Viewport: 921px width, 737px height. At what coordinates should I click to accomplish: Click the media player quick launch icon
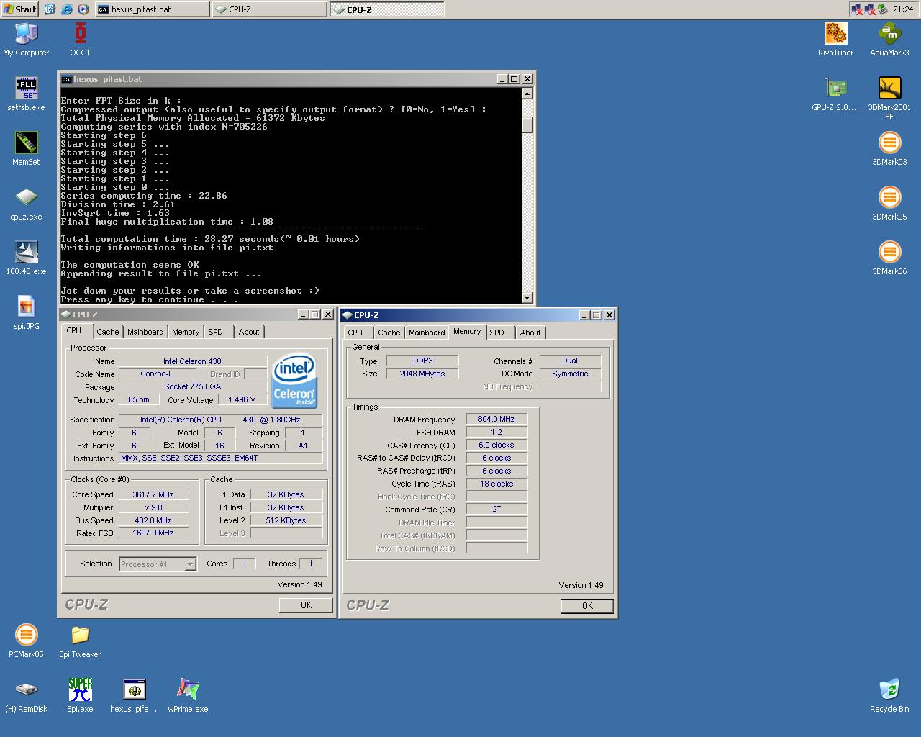(83, 9)
